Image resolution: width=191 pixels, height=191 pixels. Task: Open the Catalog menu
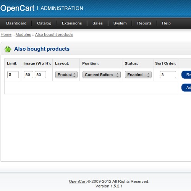coord(44,23)
